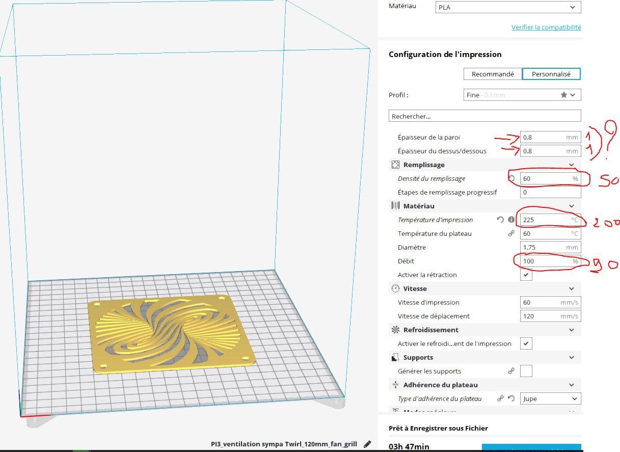The width and height of the screenshot is (620, 452).
Task: Open the Vérifier la compatibilité link
Action: (x=546, y=27)
